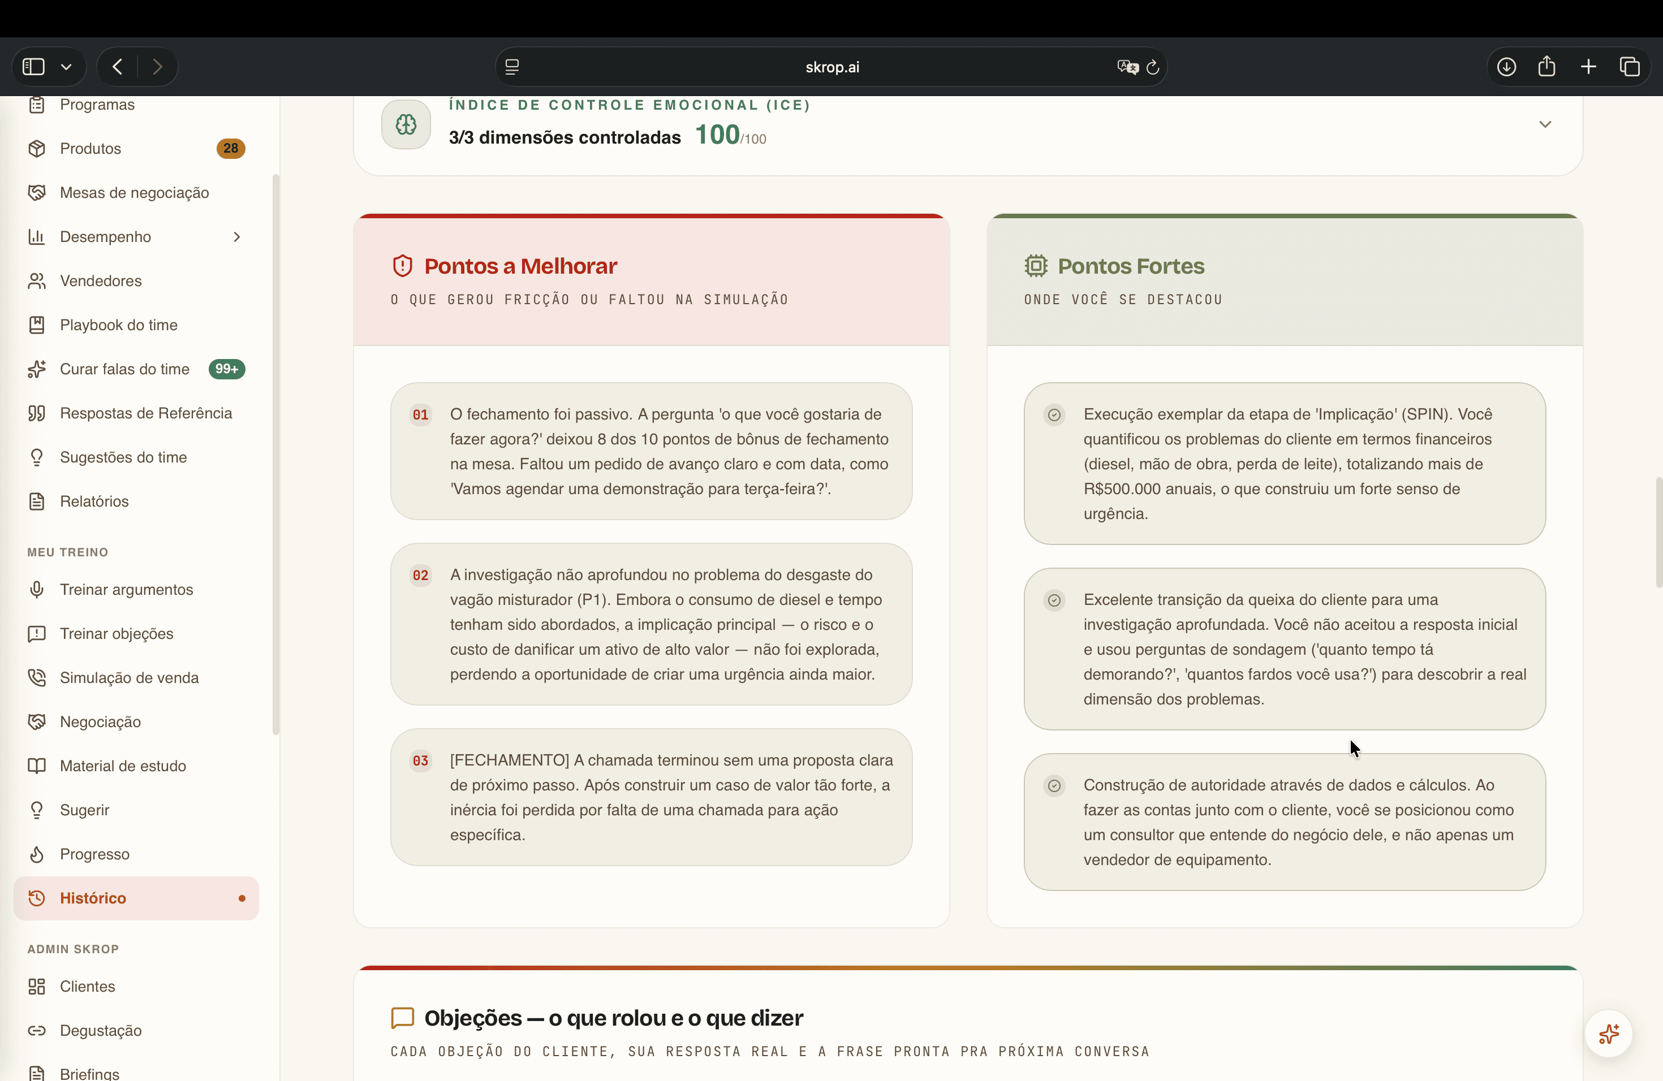Select Sugerir under Meu Treino
This screenshot has height=1081, width=1663.
[x=136, y=810]
